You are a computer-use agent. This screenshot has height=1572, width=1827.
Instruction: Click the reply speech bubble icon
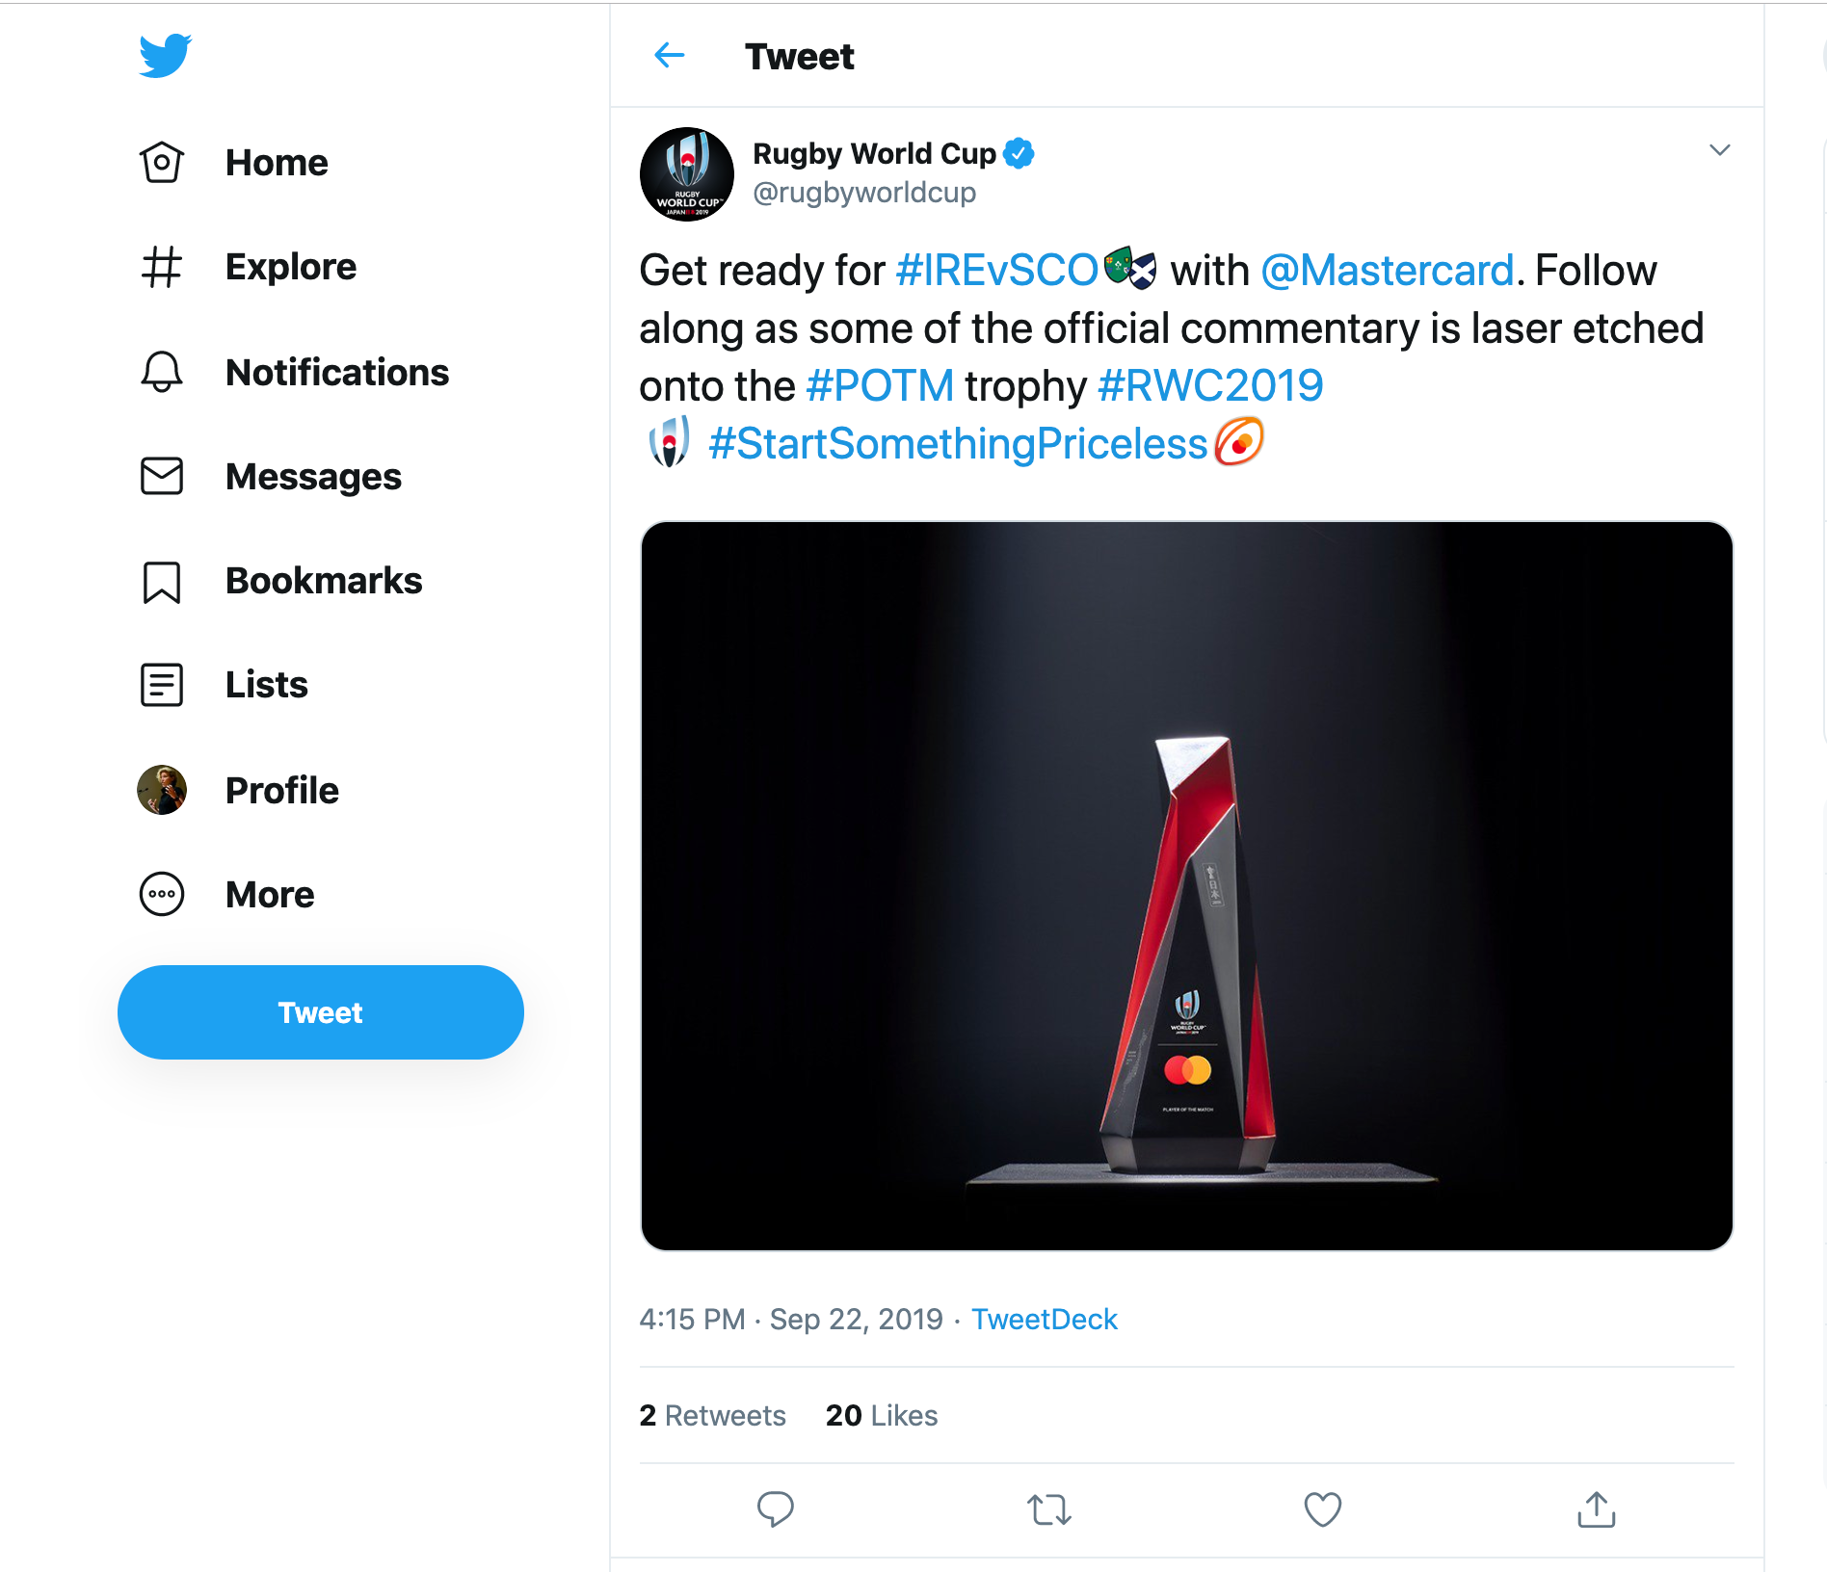775,1508
